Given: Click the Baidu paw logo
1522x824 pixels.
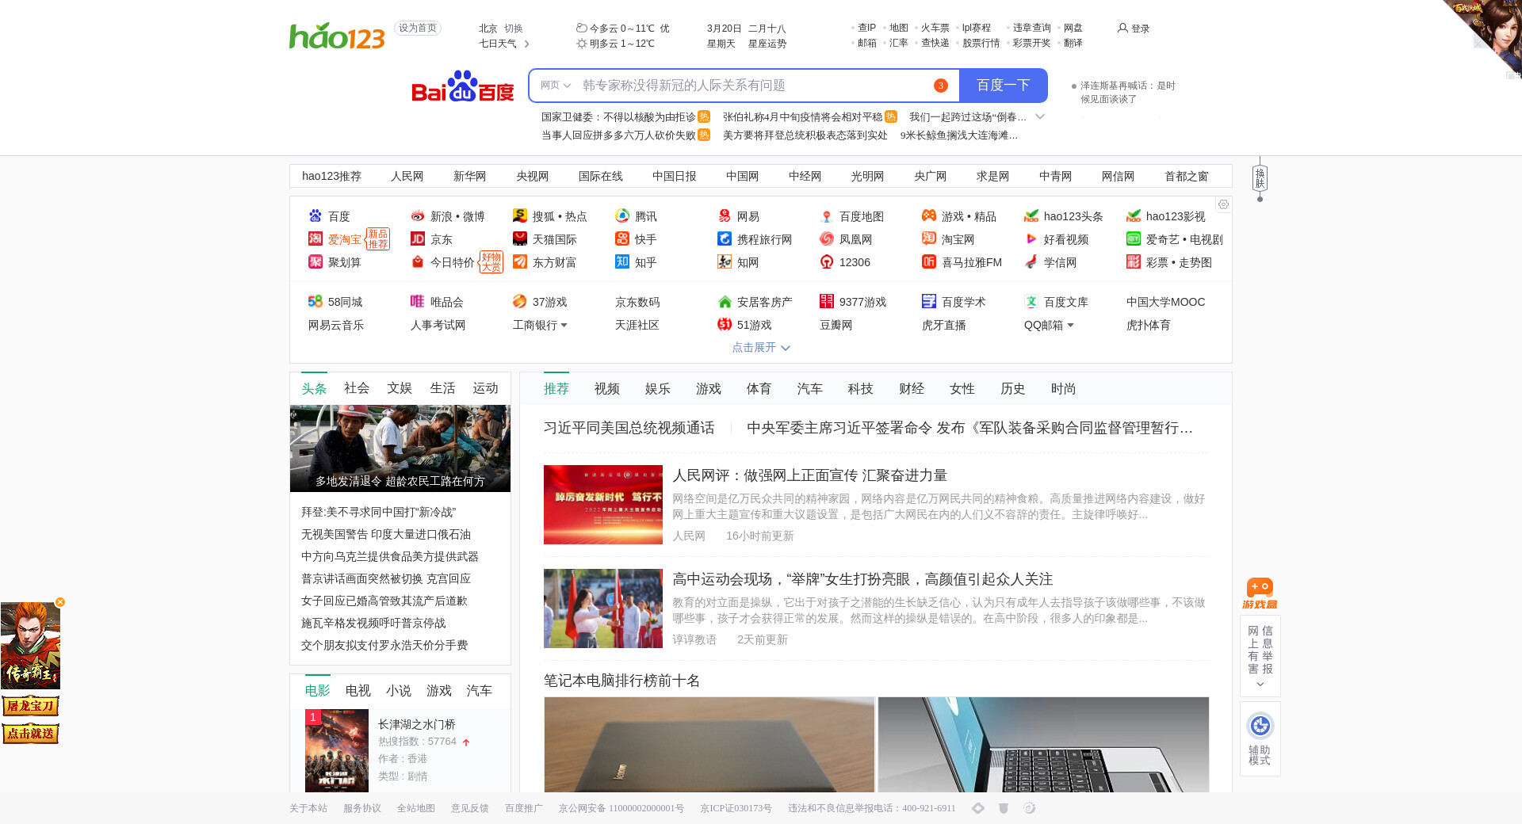Looking at the screenshot, I should click(x=462, y=86).
